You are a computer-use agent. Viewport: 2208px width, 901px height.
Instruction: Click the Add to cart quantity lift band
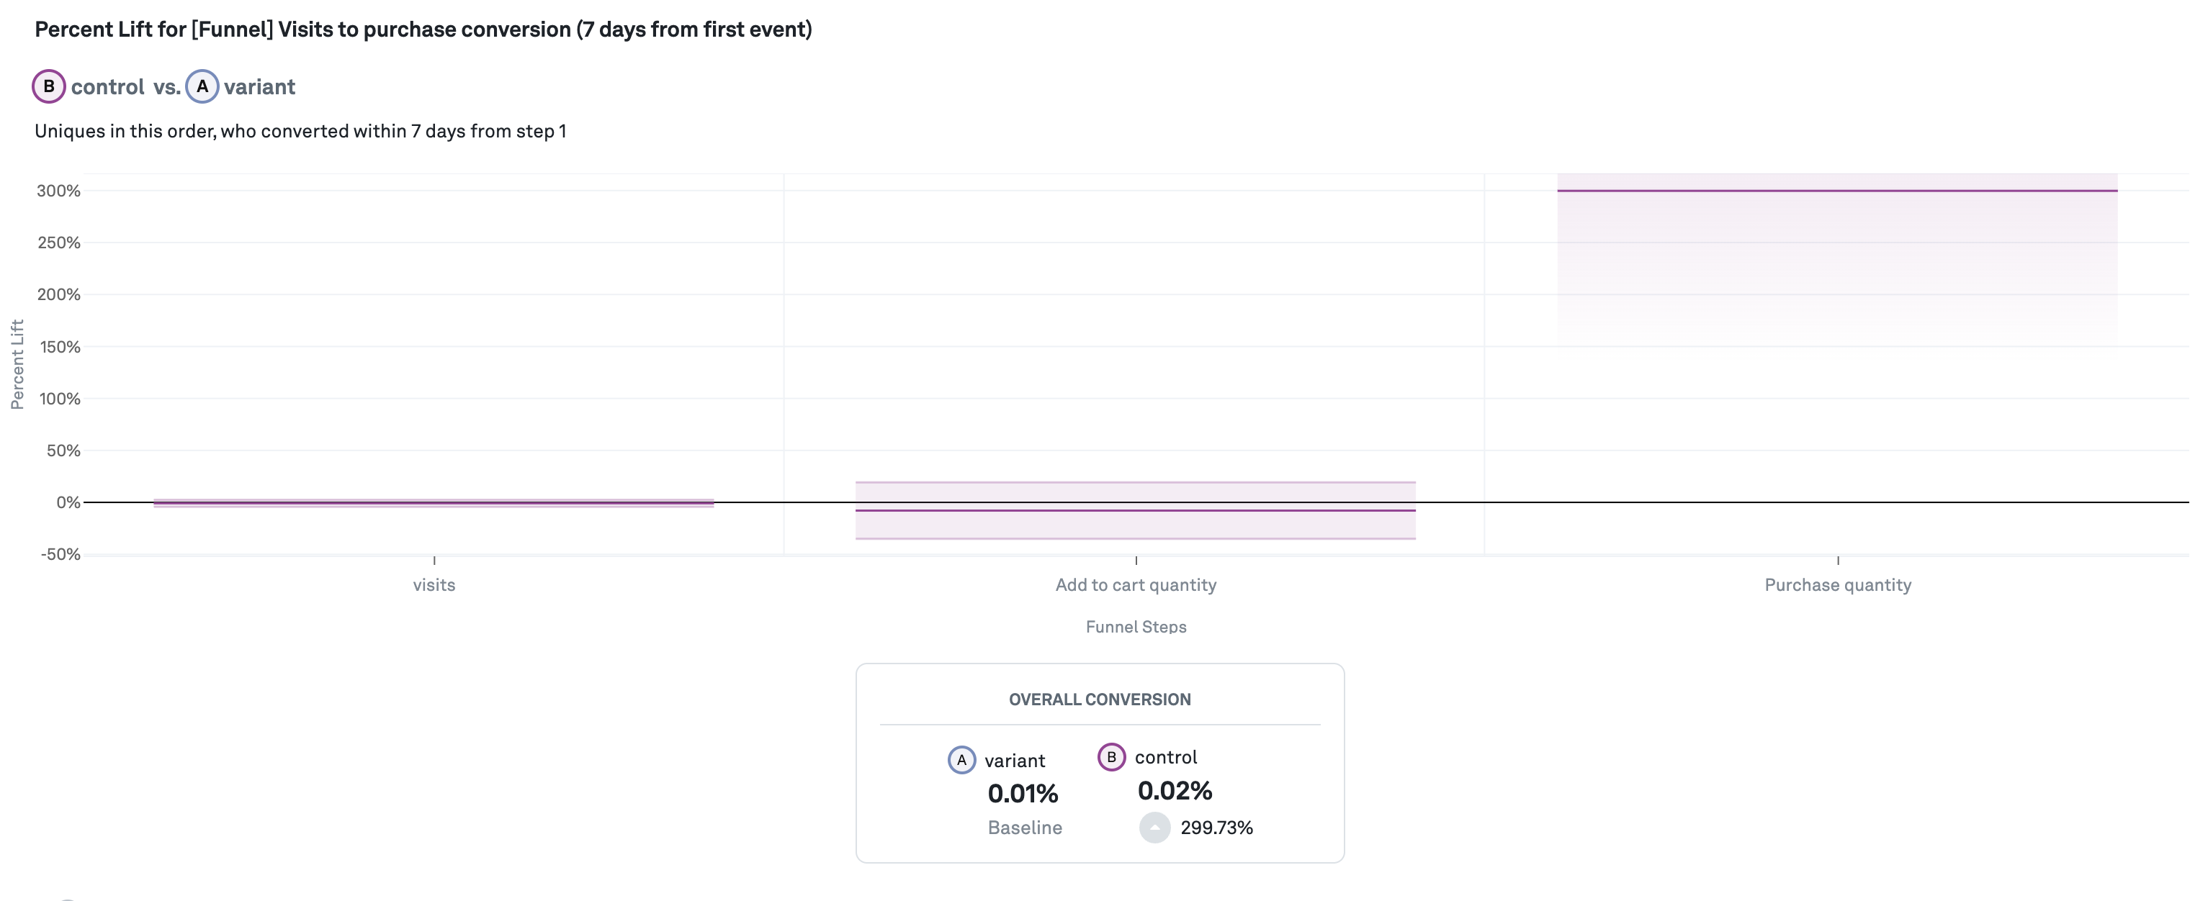[x=1135, y=510]
